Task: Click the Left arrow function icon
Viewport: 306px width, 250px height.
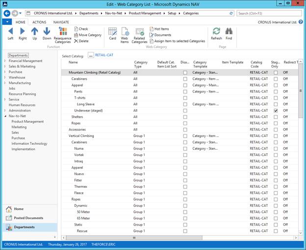Action: pos(10,33)
